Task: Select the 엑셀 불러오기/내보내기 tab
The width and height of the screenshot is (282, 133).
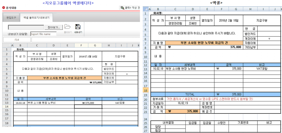Action: (x=37, y=18)
